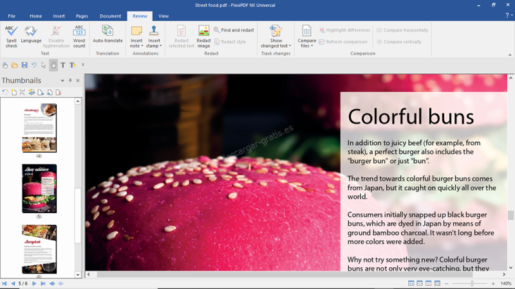Go to the next page in status bar

(x=34, y=283)
